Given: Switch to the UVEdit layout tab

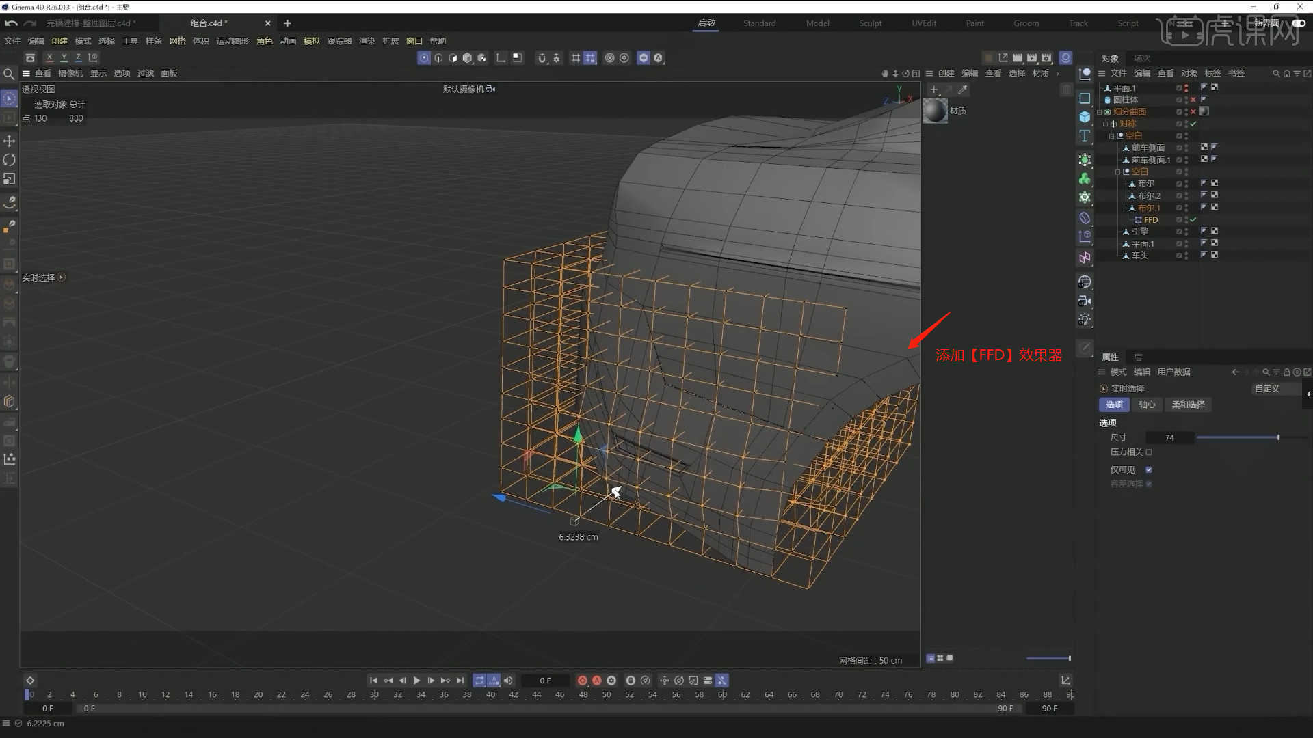Looking at the screenshot, I should 924,23.
